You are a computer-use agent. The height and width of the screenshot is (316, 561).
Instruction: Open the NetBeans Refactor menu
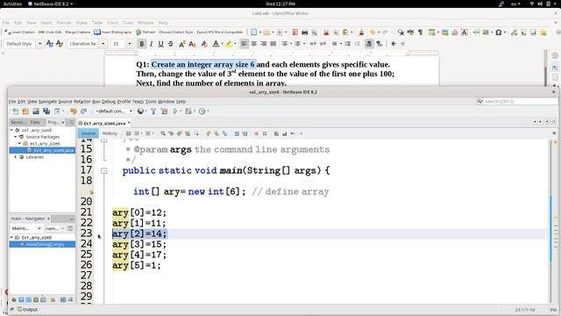pyautogui.click(x=82, y=102)
